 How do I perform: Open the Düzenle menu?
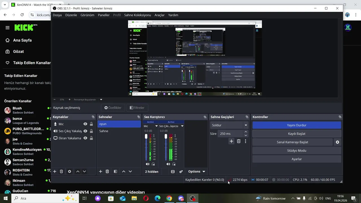click(71, 15)
